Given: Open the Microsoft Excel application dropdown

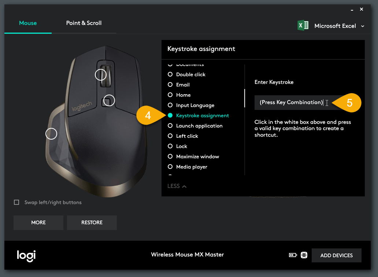Looking at the screenshot, I should [363, 26].
